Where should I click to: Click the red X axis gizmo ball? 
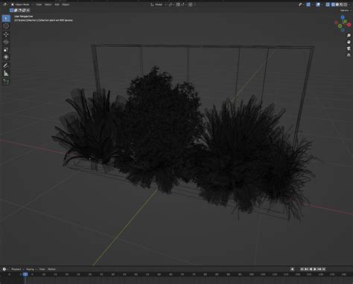pyautogui.click(x=349, y=25)
